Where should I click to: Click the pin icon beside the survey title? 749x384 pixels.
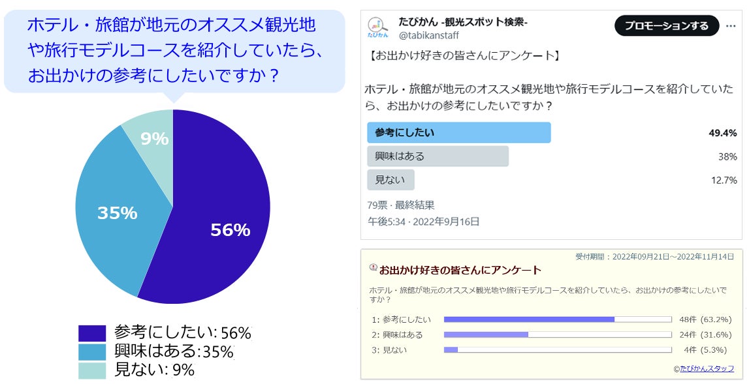[x=373, y=267]
